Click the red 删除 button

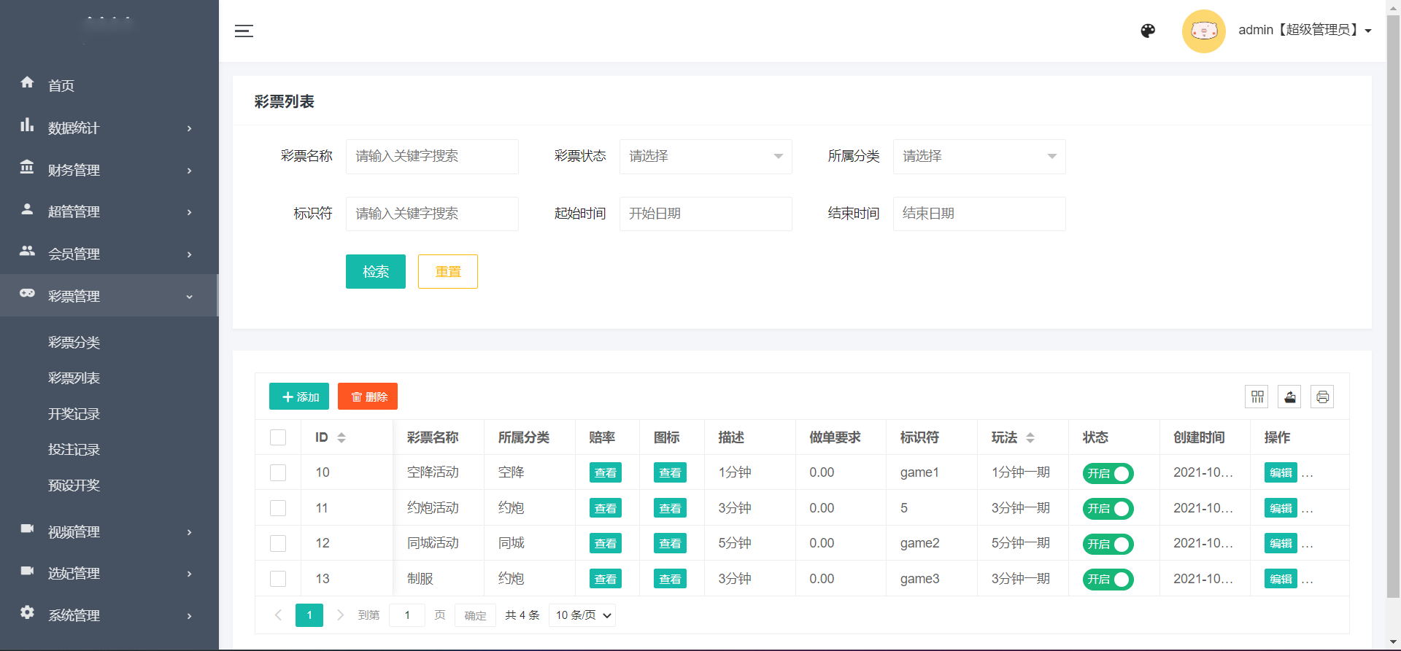pyautogui.click(x=368, y=397)
